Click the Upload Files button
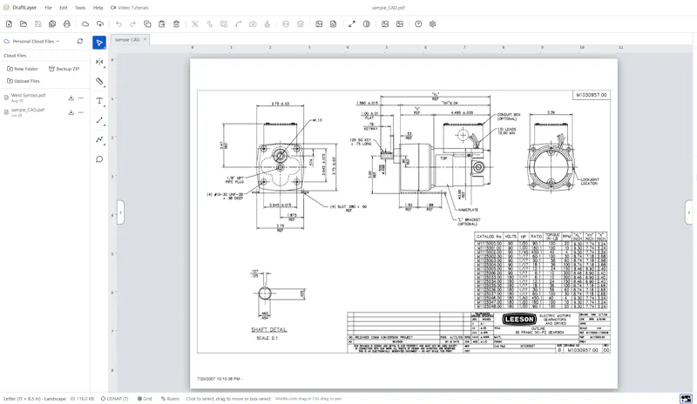This screenshot has width=697, height=404. click(24, 81)
